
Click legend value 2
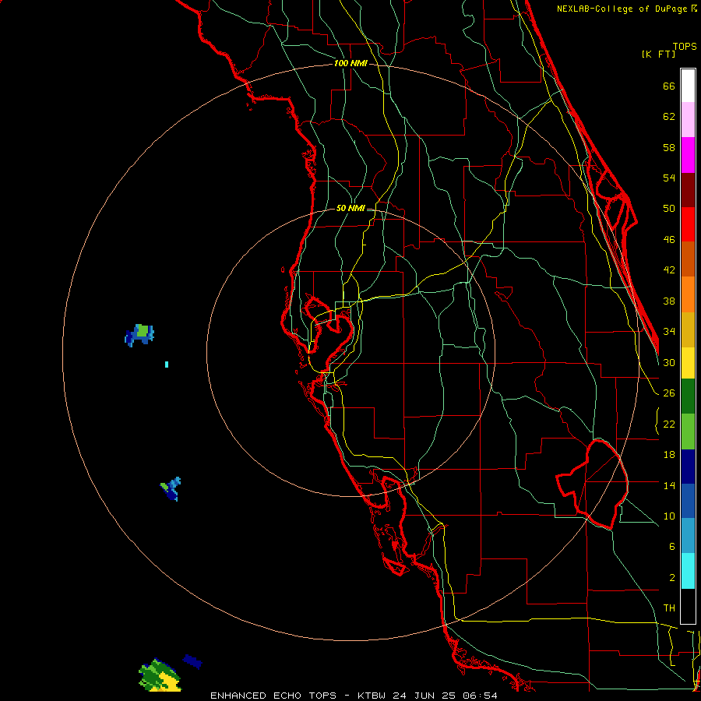point(671,578)
